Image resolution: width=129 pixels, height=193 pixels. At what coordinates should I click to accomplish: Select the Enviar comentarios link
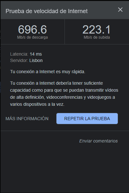point(99,141)
